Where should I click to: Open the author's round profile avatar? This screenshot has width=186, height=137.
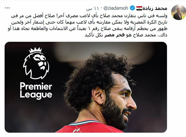click(178, 12)
